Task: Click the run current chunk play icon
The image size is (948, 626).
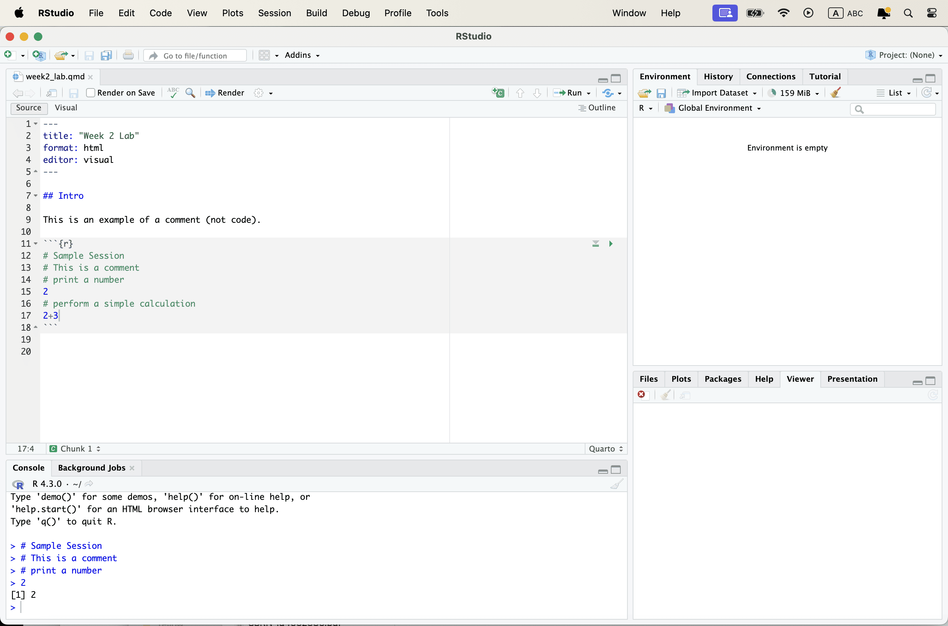Action: pyautogui.click(x=610, y=244)
